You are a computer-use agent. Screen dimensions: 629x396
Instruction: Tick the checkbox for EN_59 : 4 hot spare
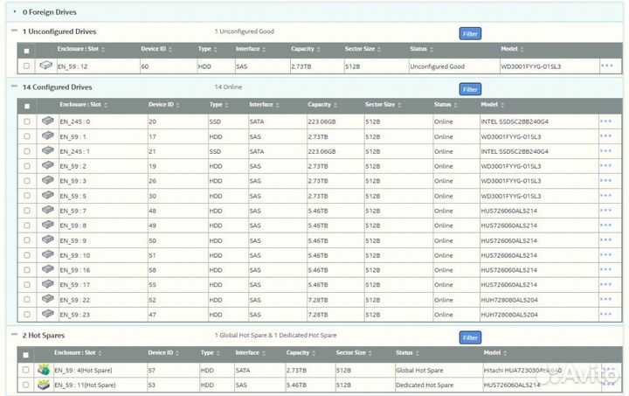pos(26,370)
